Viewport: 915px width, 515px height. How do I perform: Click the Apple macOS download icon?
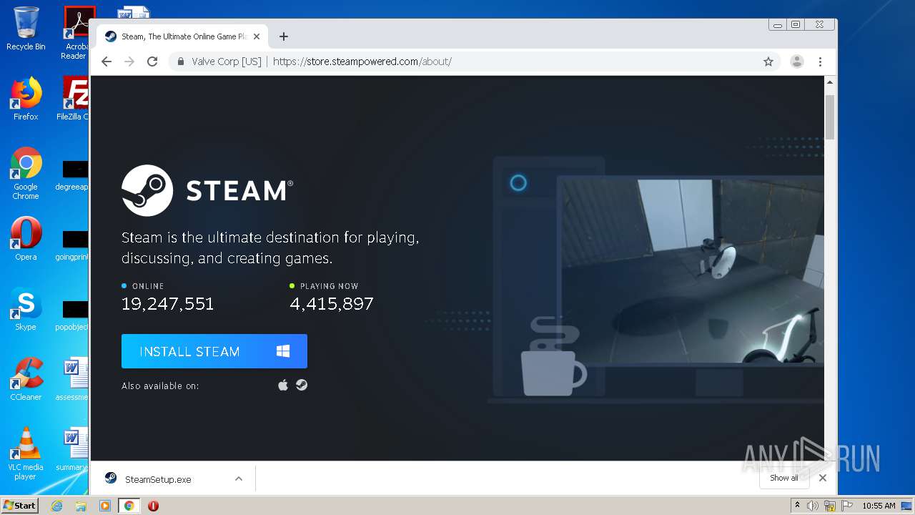283,385
